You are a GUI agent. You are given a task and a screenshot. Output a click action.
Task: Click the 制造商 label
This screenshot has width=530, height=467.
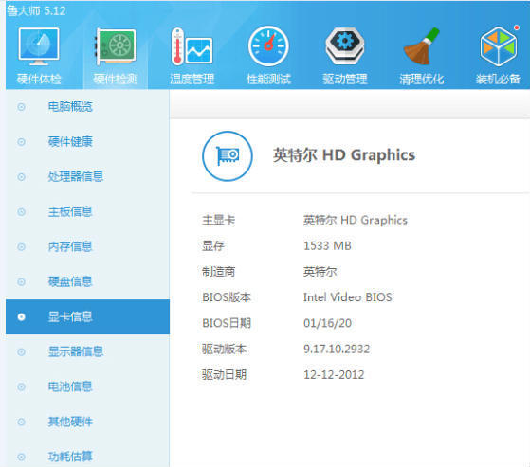218,272
